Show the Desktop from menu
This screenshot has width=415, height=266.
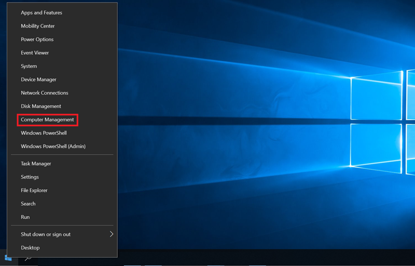tap(62, 248)
